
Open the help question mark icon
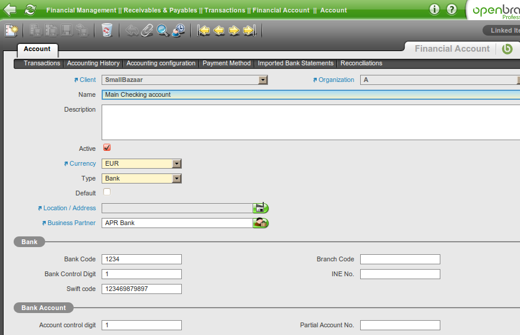coord(452,10)
